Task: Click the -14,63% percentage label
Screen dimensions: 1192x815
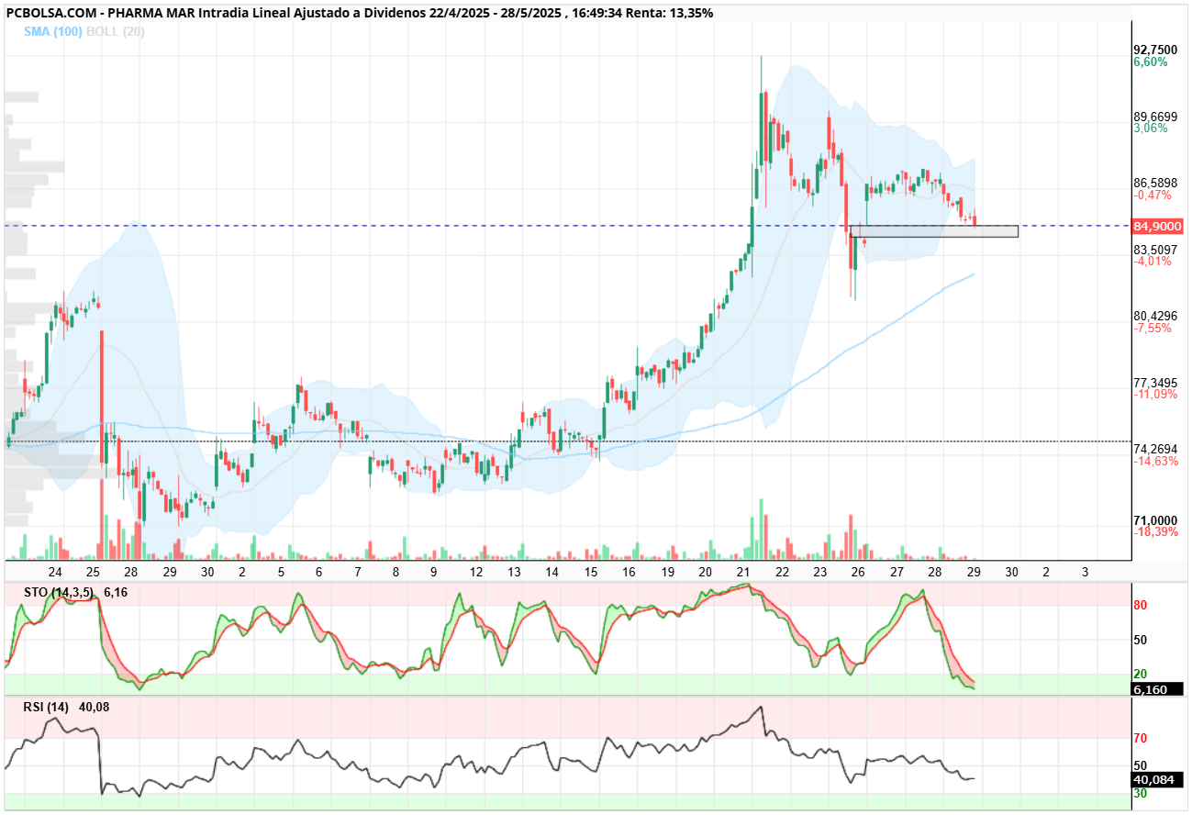Action: 1155,462
